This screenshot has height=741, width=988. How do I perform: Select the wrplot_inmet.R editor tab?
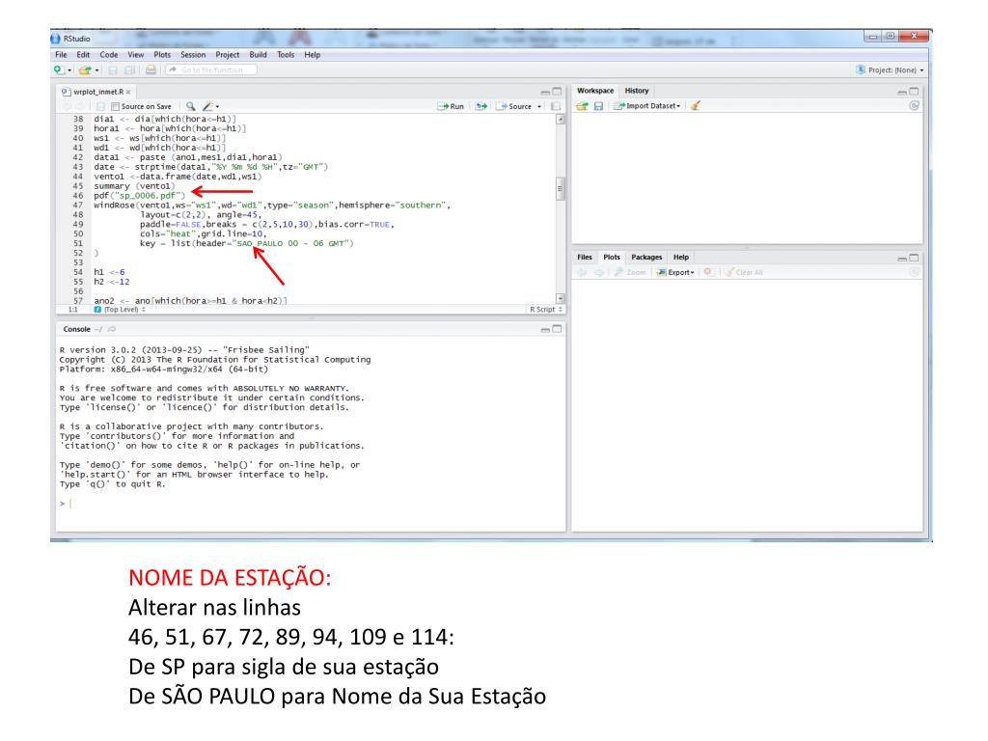pos(94,92)
